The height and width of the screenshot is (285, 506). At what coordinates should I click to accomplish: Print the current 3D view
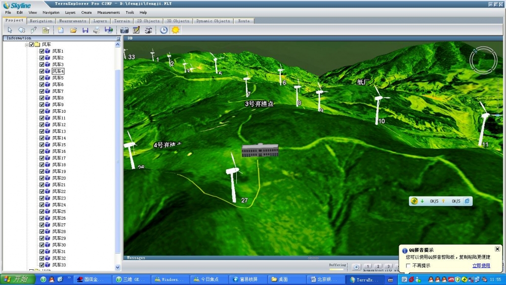point(97,30)
